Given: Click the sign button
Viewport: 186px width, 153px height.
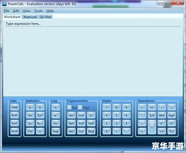Looking at the screenshot, I should click(171, 115).
